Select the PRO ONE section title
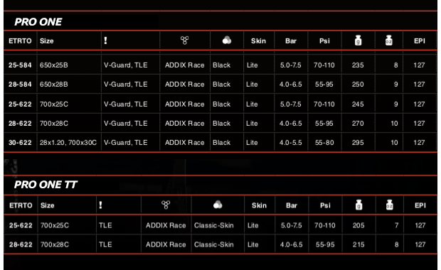 (38, 22)
